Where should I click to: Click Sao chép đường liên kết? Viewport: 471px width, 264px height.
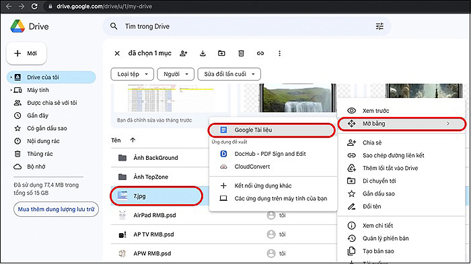click(402, 155)
